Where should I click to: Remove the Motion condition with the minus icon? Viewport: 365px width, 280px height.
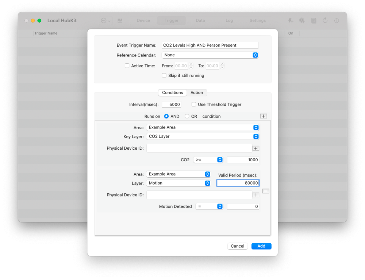click(x=266, y=190)
